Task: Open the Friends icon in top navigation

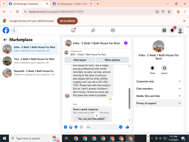Action: tap(93, 30)
